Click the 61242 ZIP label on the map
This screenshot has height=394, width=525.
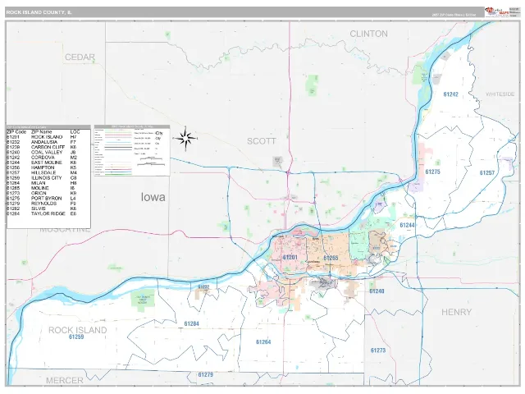450,94
